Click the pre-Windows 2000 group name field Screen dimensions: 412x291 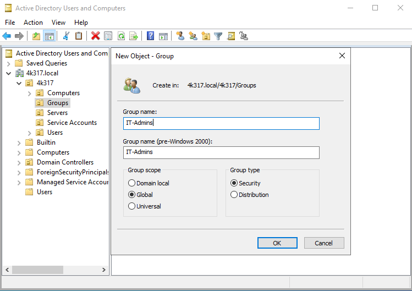click(x=221, y=152)
